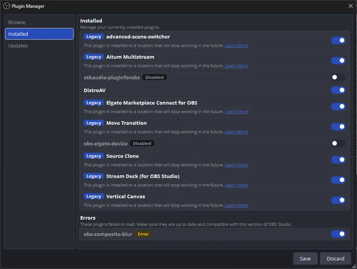Click the Disabled badge on atkaudio-pluginforobs

155,77
